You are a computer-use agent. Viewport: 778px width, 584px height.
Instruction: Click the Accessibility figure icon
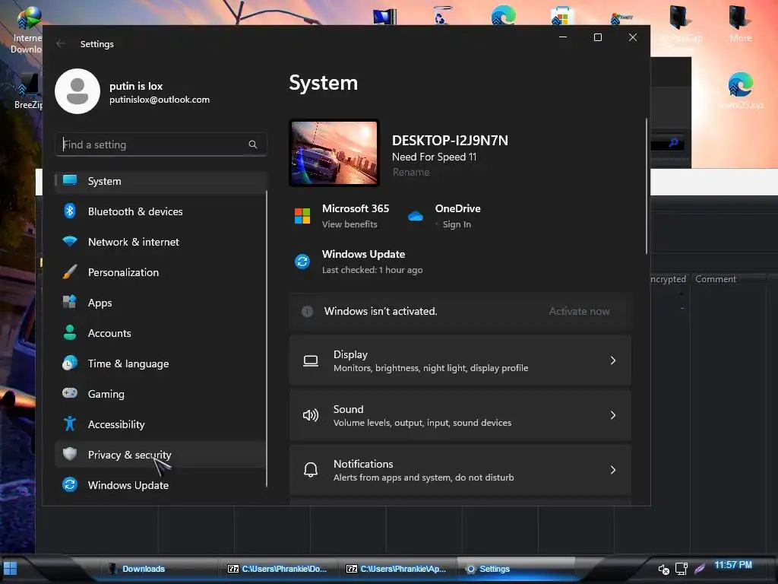pos(70,424)
